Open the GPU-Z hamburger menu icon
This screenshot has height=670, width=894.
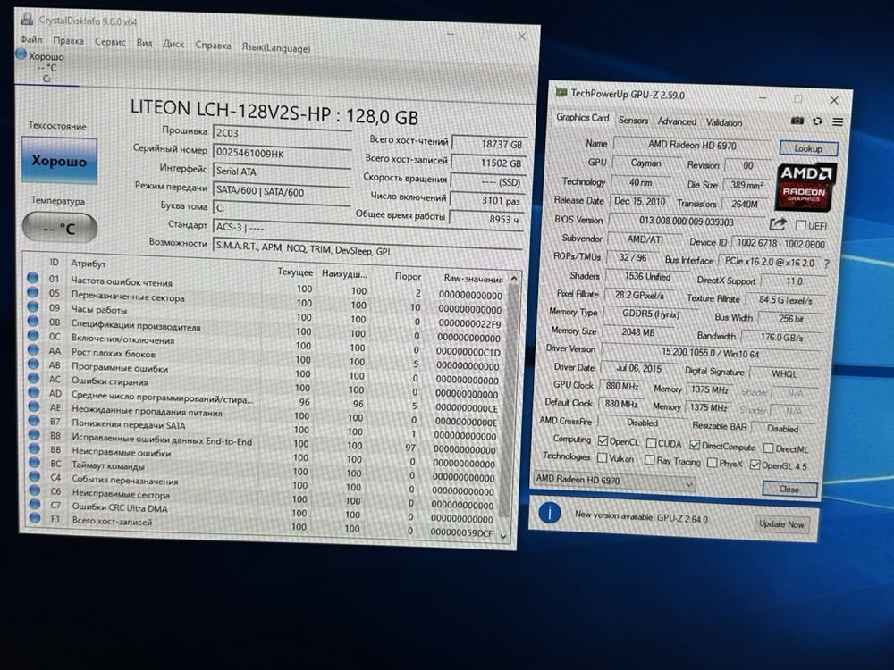click(x=837, y=121)
